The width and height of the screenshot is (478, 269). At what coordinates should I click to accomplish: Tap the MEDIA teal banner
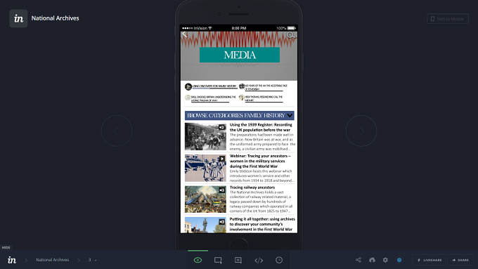(240, 55)
